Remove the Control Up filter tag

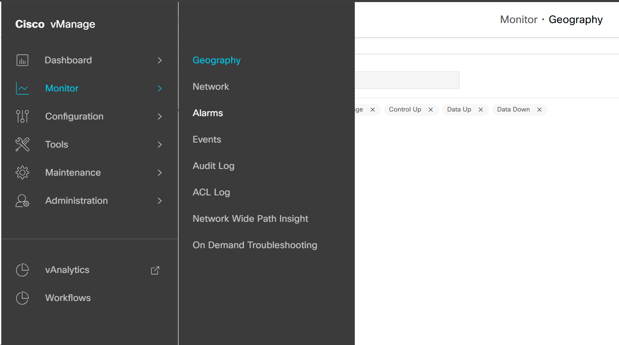[431, 110]
